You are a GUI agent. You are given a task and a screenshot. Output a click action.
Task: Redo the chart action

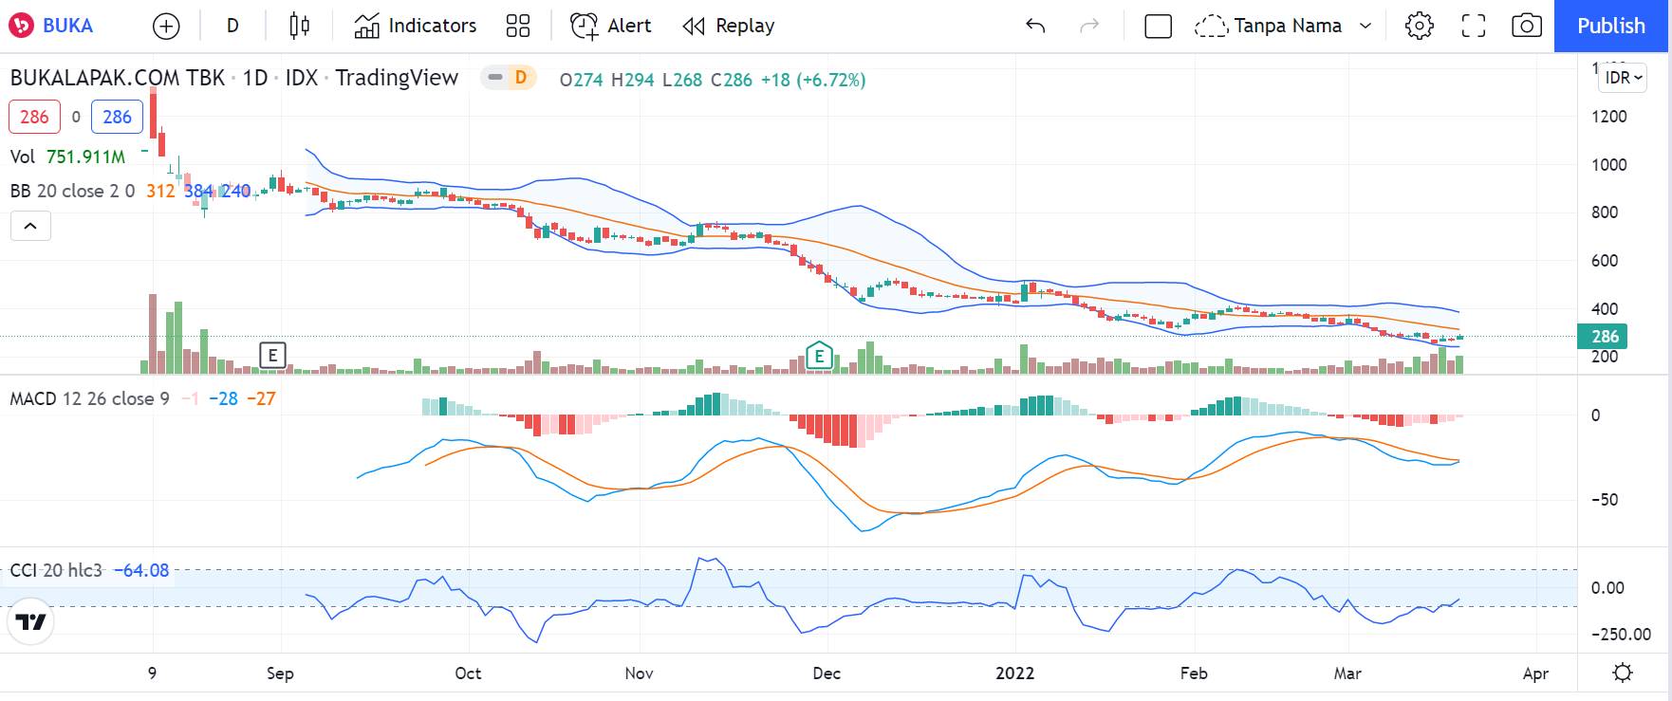[x=1089, y=26]
